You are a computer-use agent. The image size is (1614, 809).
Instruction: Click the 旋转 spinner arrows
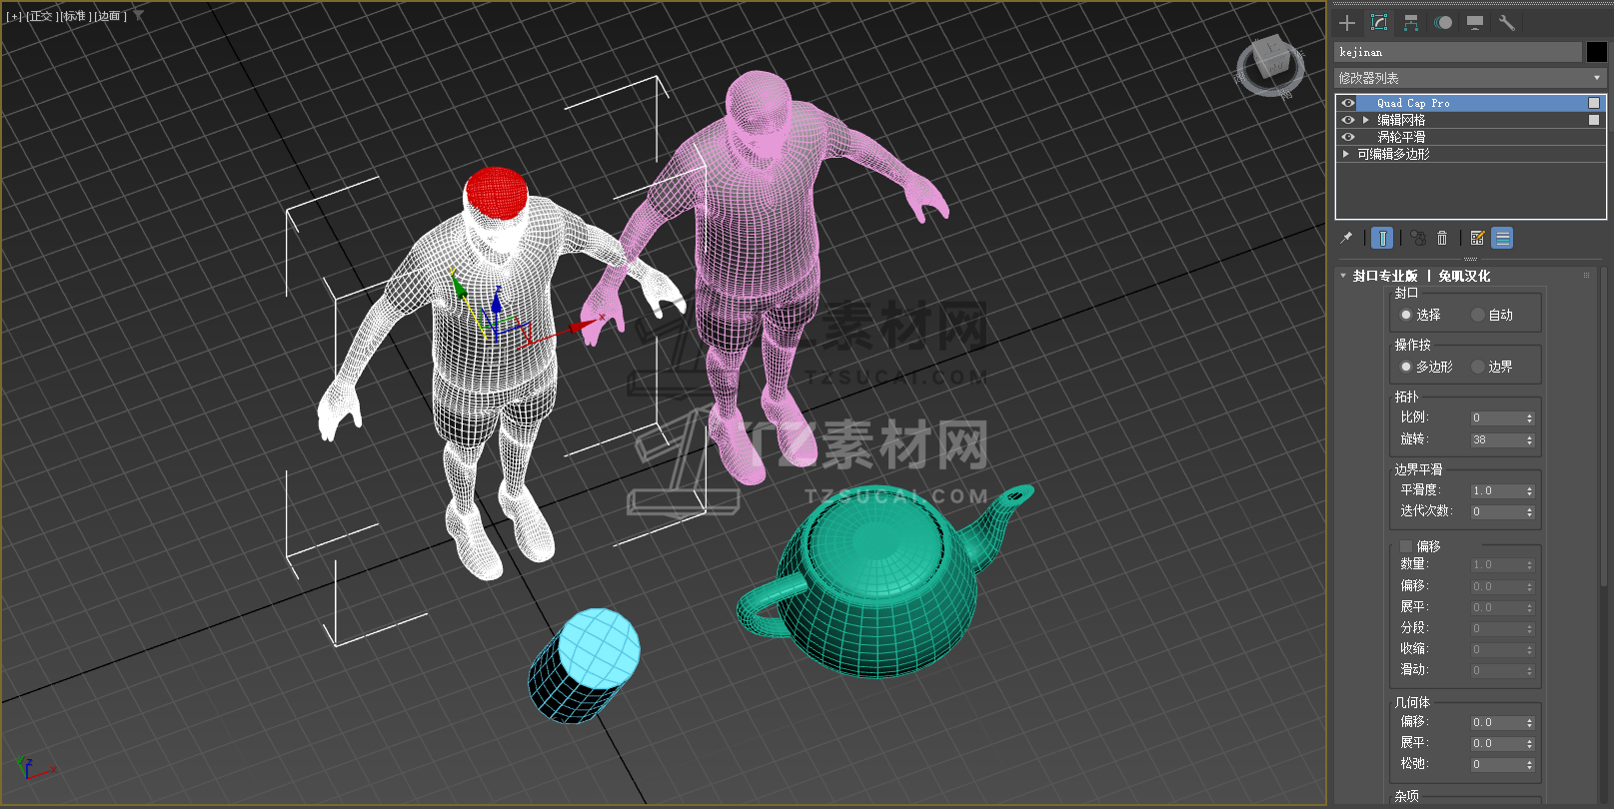click(1529, 440)
